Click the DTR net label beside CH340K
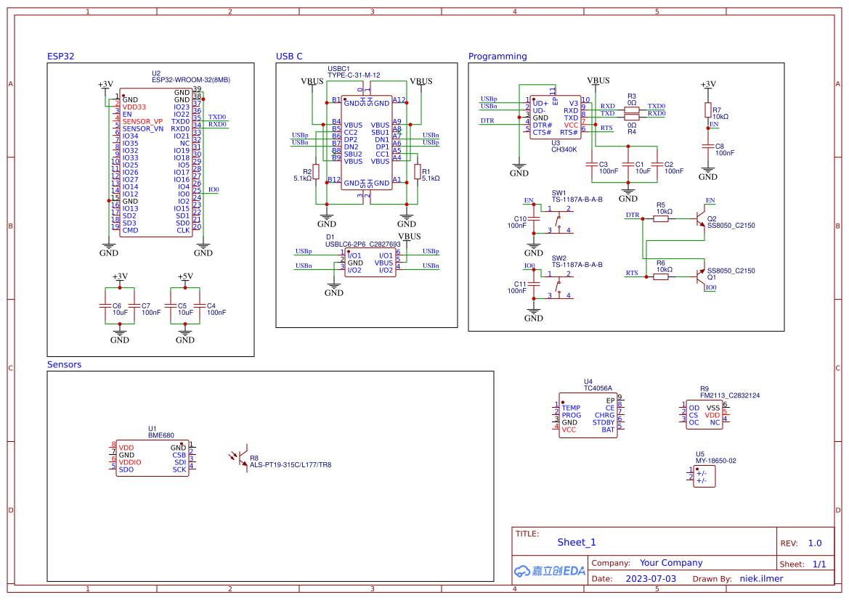 pos(487,120)
